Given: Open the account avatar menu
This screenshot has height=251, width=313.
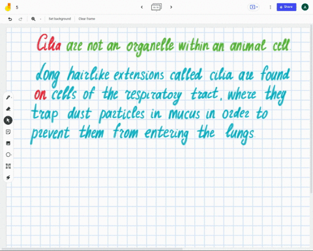Looking at the screenshot, I should click(305, 7).
